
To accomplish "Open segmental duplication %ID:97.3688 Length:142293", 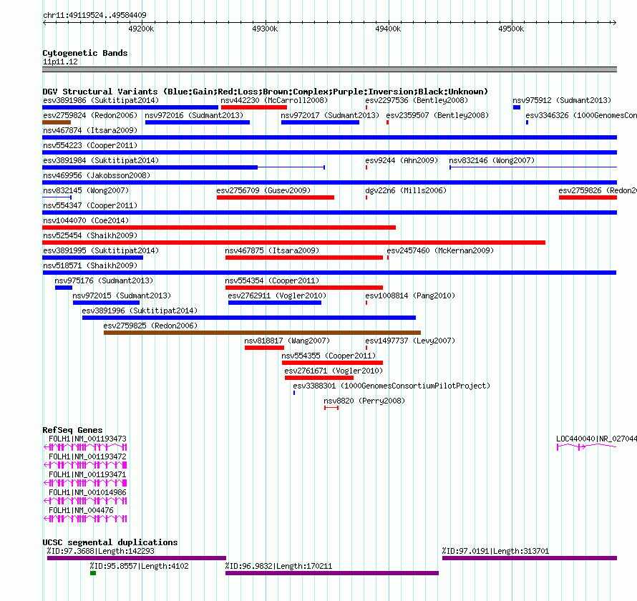I will (x=137, y=558).
